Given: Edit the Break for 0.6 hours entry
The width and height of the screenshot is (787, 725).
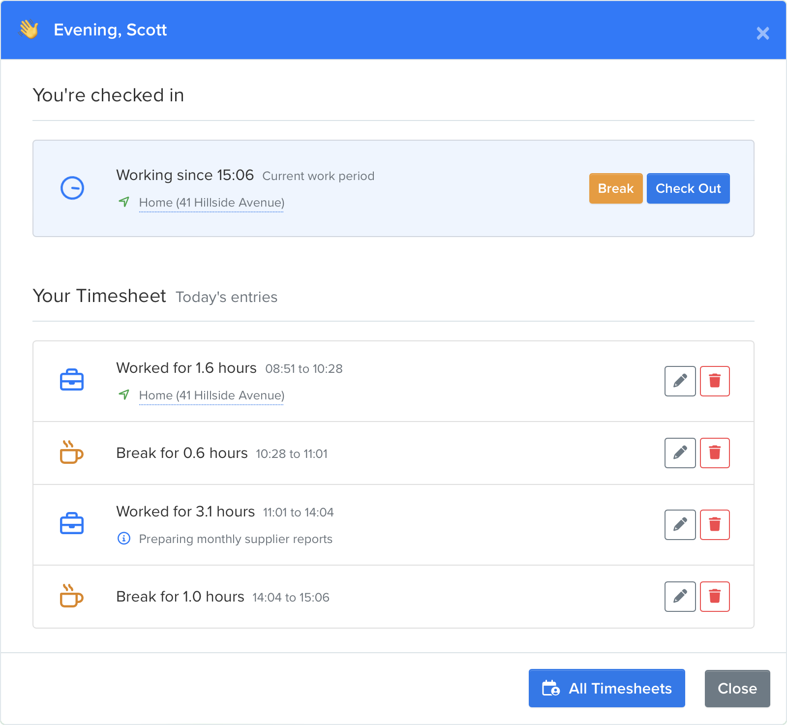Looking at the screenshot, I should 680,453.
